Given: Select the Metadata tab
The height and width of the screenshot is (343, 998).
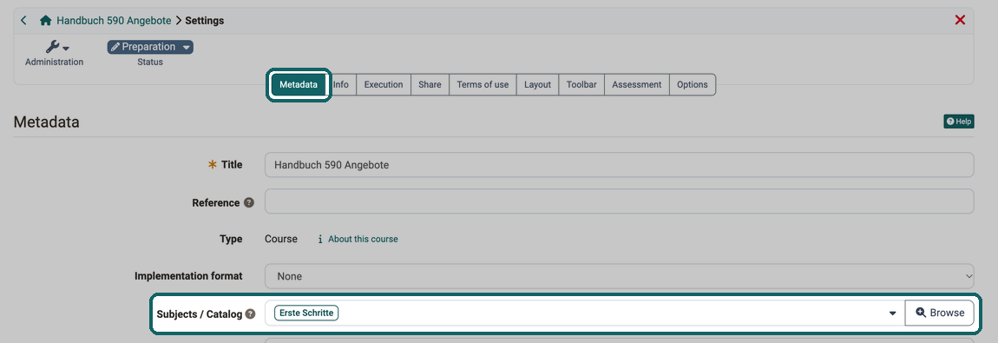Looking at the screenshot, I should pos(299,84).
